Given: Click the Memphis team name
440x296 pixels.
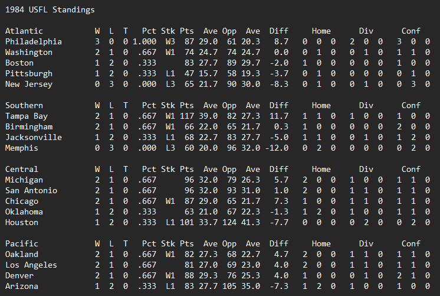Looking at the screenshot, I should click(x=21, y=148).
